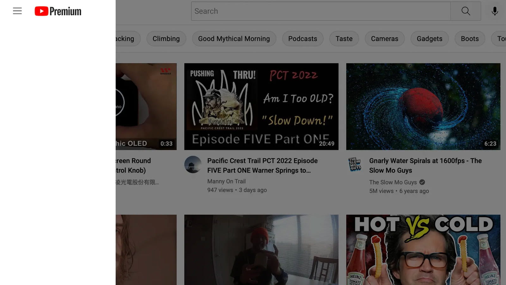Click the hamburger menu icon
Image resolution: width=506 pixels, height=285 pixels.
pos(17,11)
